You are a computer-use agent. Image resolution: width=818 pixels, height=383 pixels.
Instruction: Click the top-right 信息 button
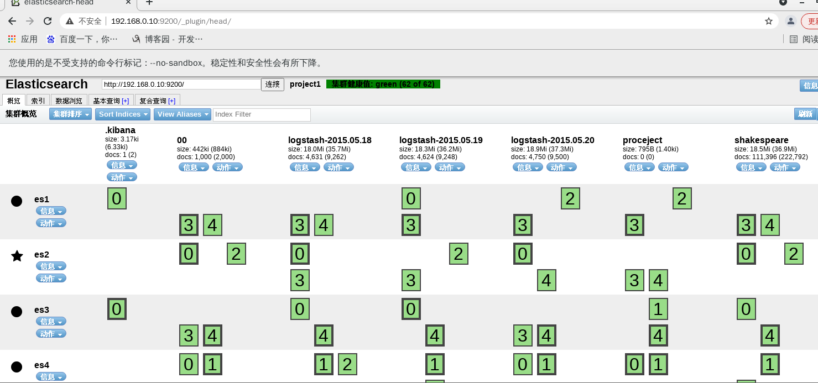pos(809,86)
